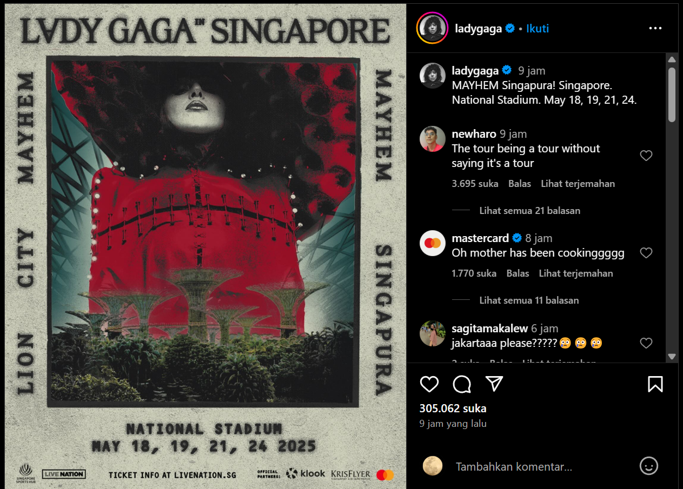Translate mastercard comment via Lihat terjemahan
This screenshot has height=489, width=683.
coord(576,273)
